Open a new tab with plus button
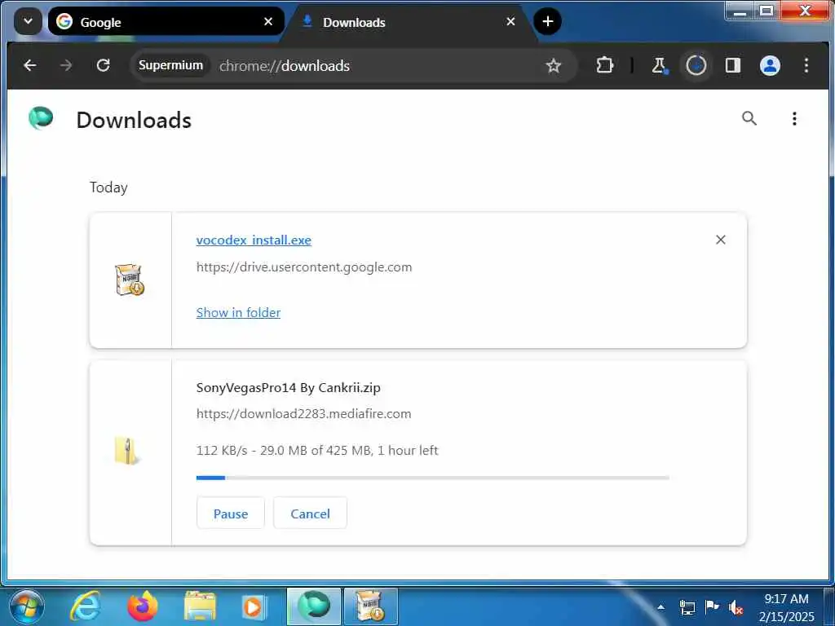 tap(547, 22)
